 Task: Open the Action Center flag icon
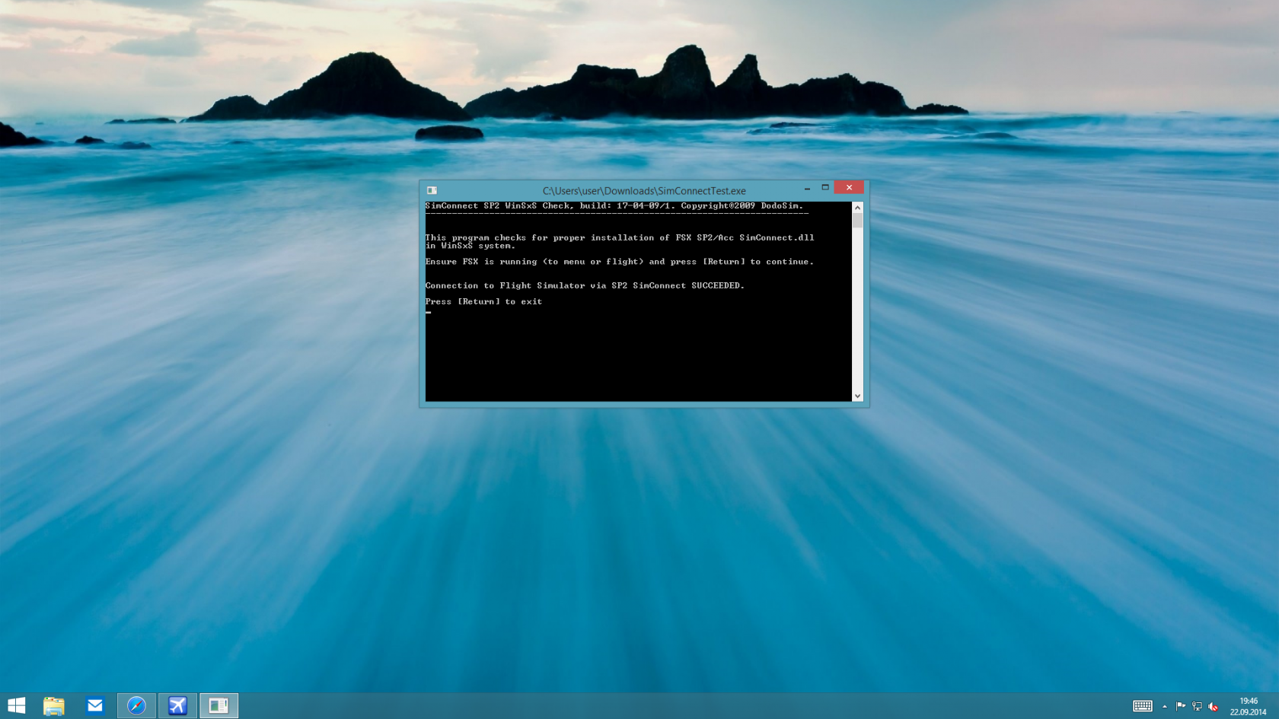(1181, 705)
